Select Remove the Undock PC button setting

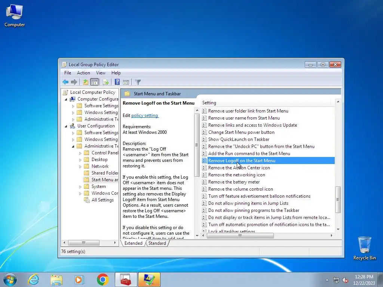point(261,146)
